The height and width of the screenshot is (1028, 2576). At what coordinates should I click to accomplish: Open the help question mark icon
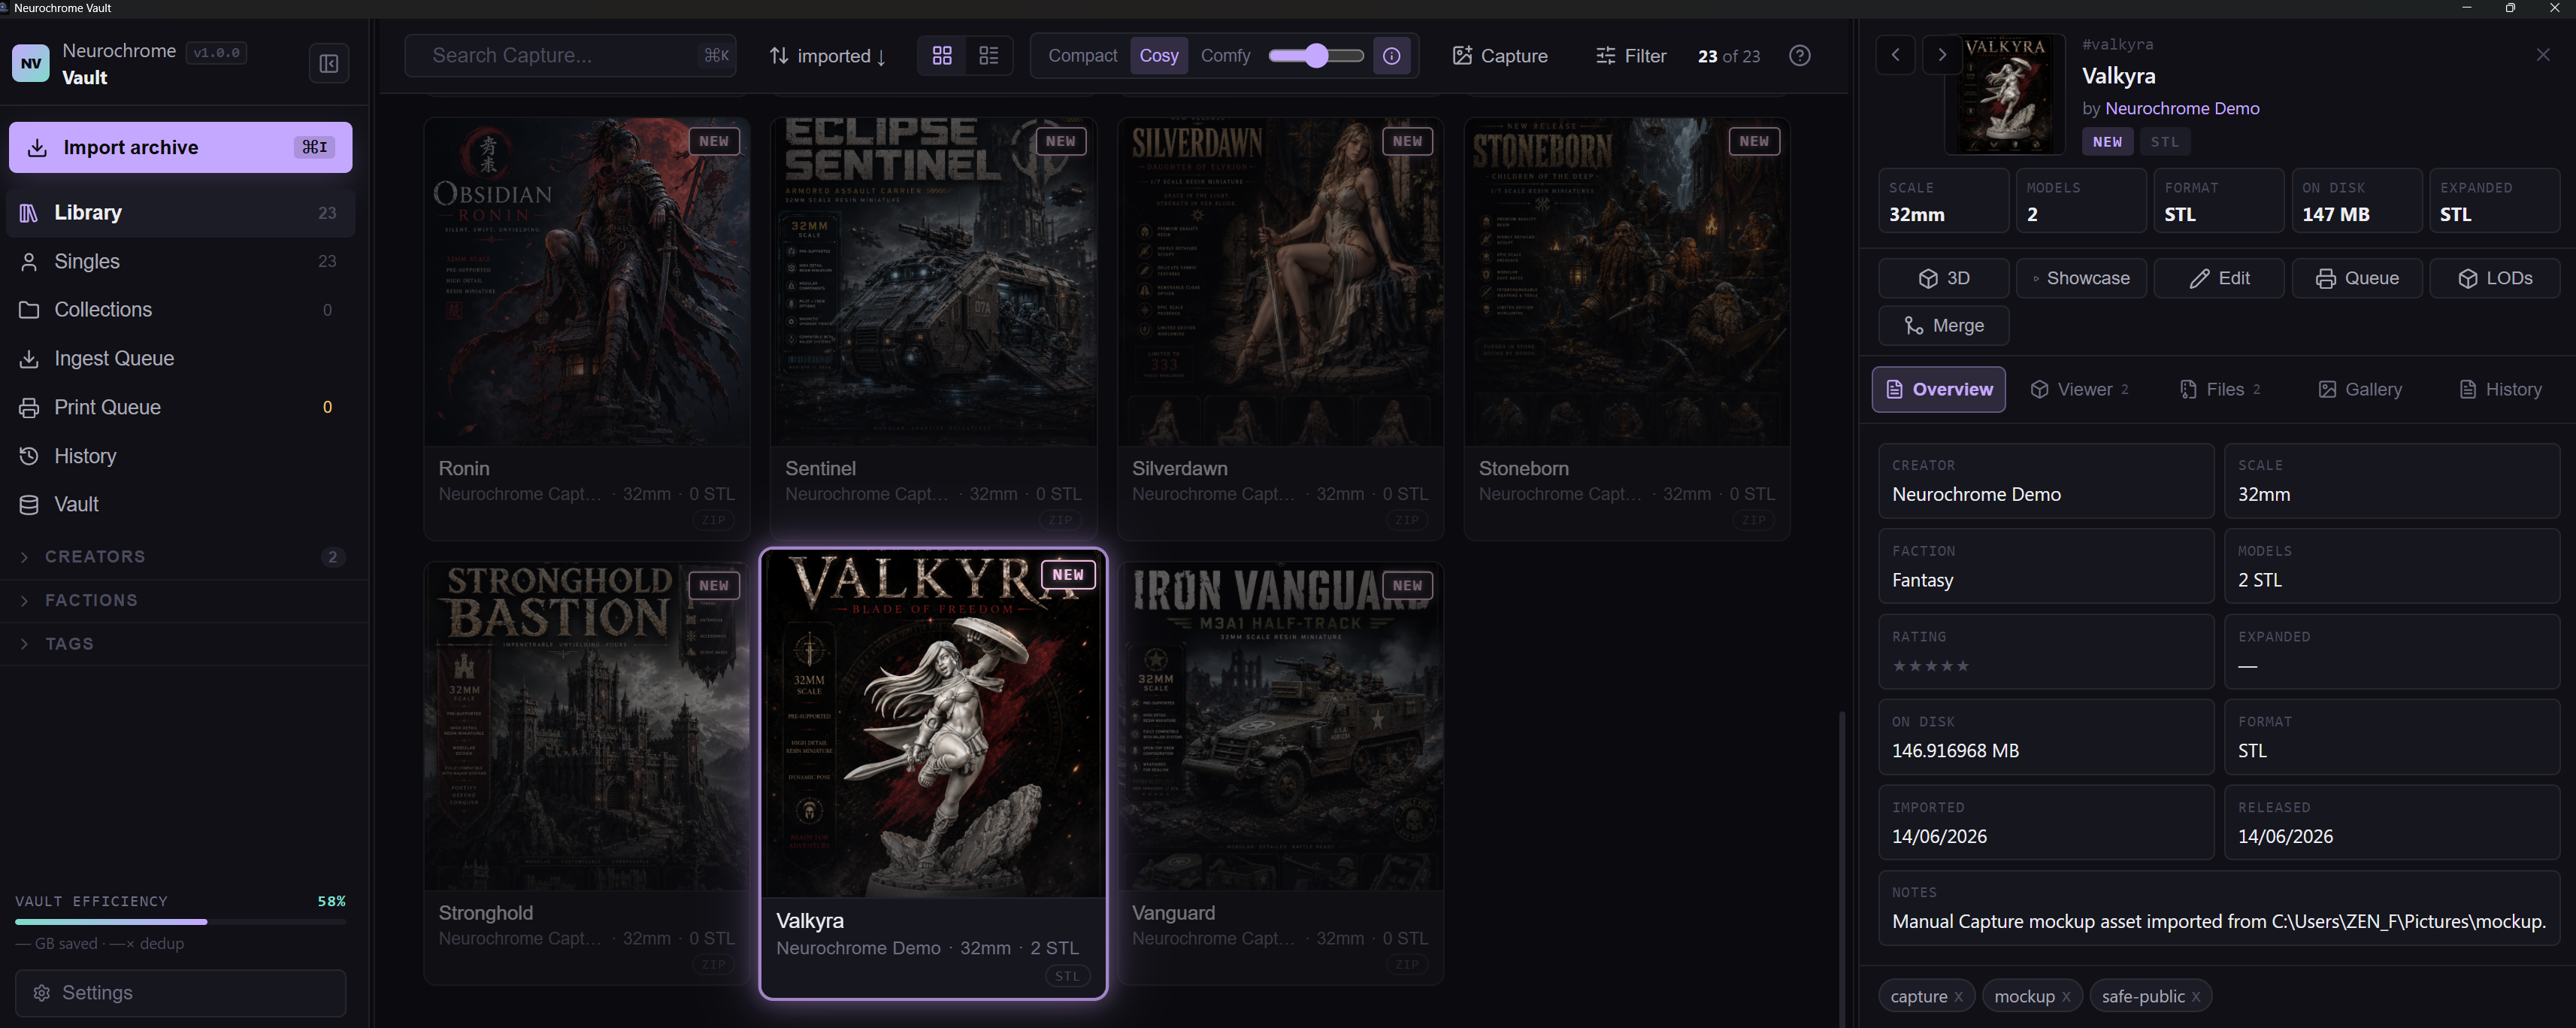pos(1799,56)
